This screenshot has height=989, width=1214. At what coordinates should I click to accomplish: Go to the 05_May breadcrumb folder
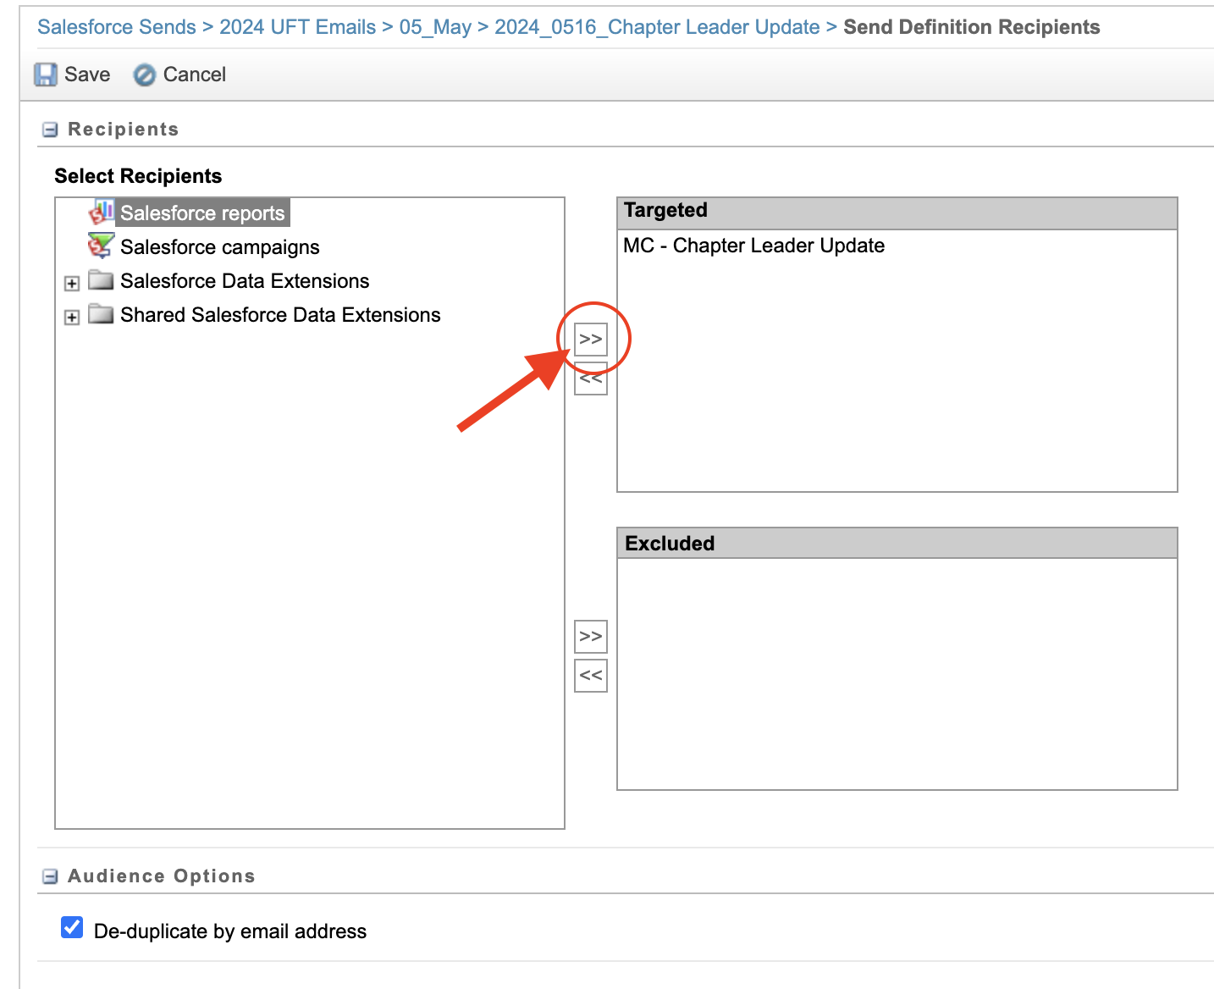coord(435,27)
